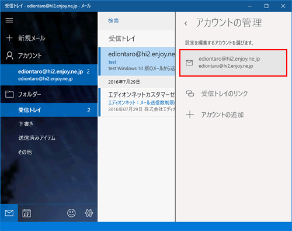The height and width of the screenshot is (231, 292).
Task: Open Settings gear icon
Action: [x=89, y=213]
